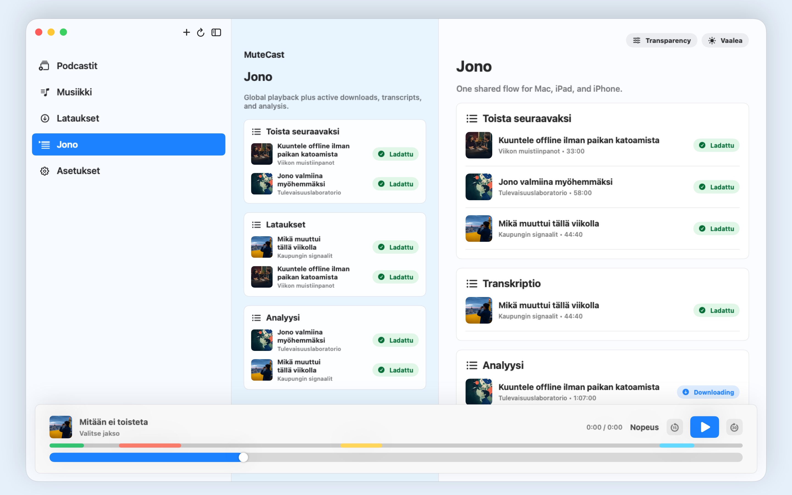Click the Mitään ei toisteta title
792x495 pixels.
(114, 422)
